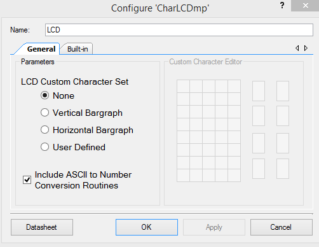This screenshot has width=319, height=247.
Task: Click the right tab scroll arrow
Action: point(306,48)
